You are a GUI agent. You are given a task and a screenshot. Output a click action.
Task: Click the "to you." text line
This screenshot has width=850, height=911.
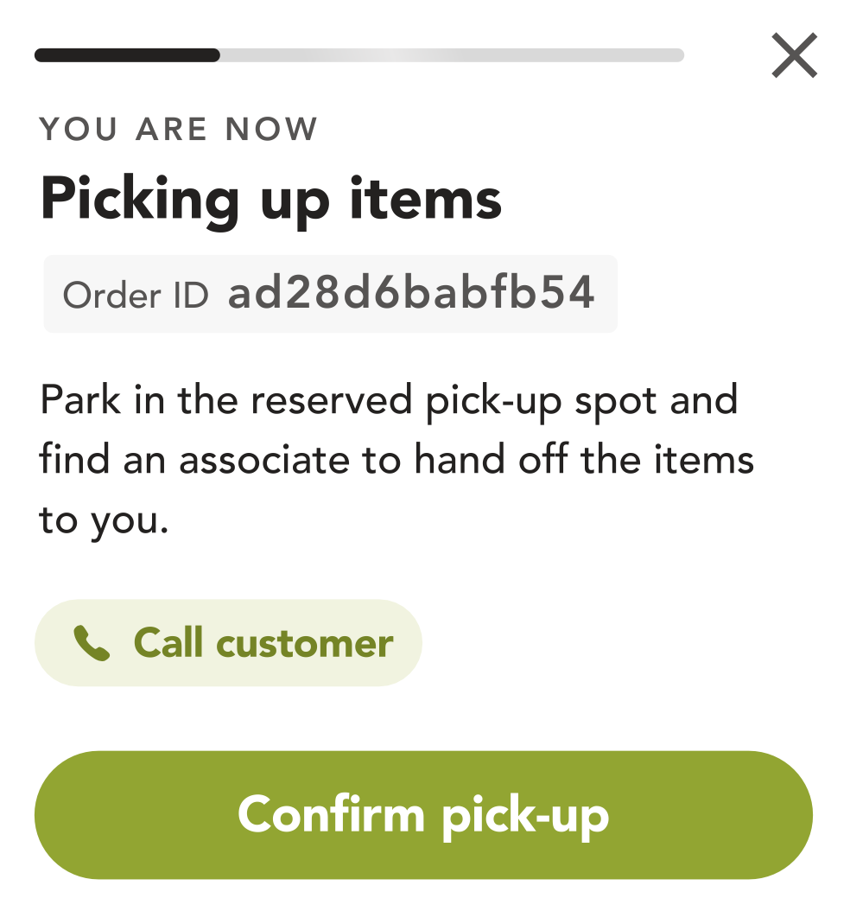[104, 520]
